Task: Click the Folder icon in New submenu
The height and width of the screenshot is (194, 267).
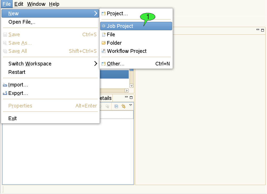Action: [x=104, y=43]
